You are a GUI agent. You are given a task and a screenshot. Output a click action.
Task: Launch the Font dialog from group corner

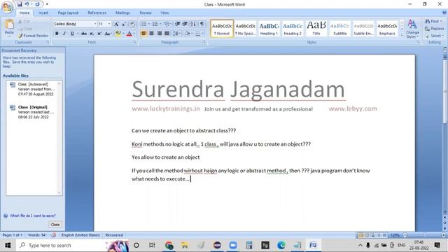pyautogui.click(x=134, y=42)
